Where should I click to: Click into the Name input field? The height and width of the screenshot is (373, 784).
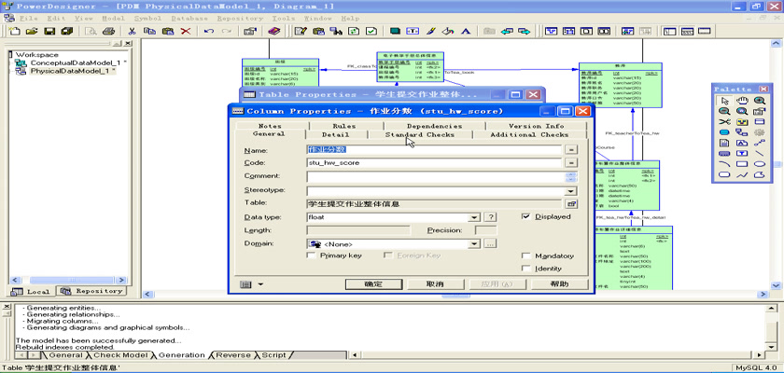tap(434, 150)
